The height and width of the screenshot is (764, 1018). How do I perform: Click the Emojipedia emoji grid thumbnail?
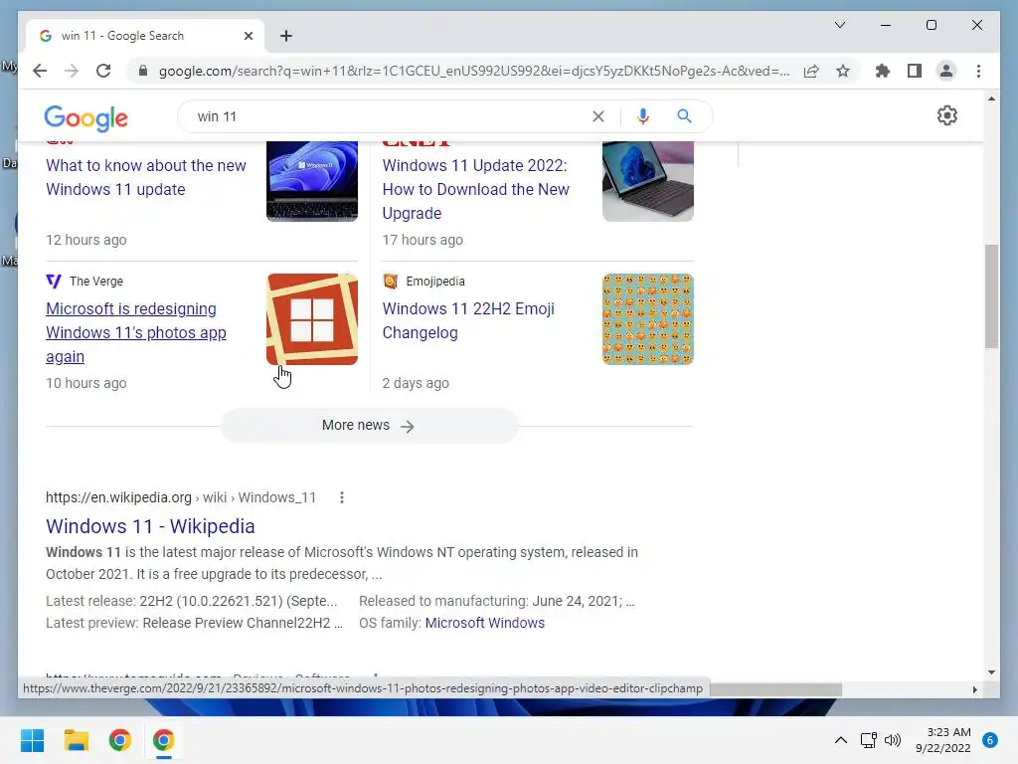(648, 319)
